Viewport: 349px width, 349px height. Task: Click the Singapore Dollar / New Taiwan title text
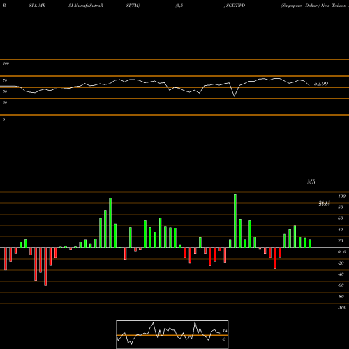[315, 6]
